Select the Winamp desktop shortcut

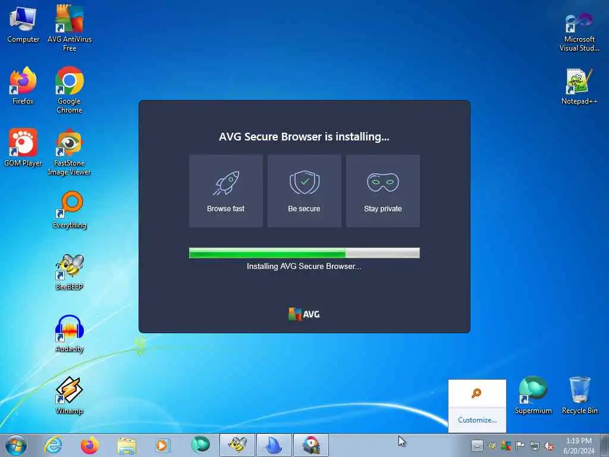70,395
